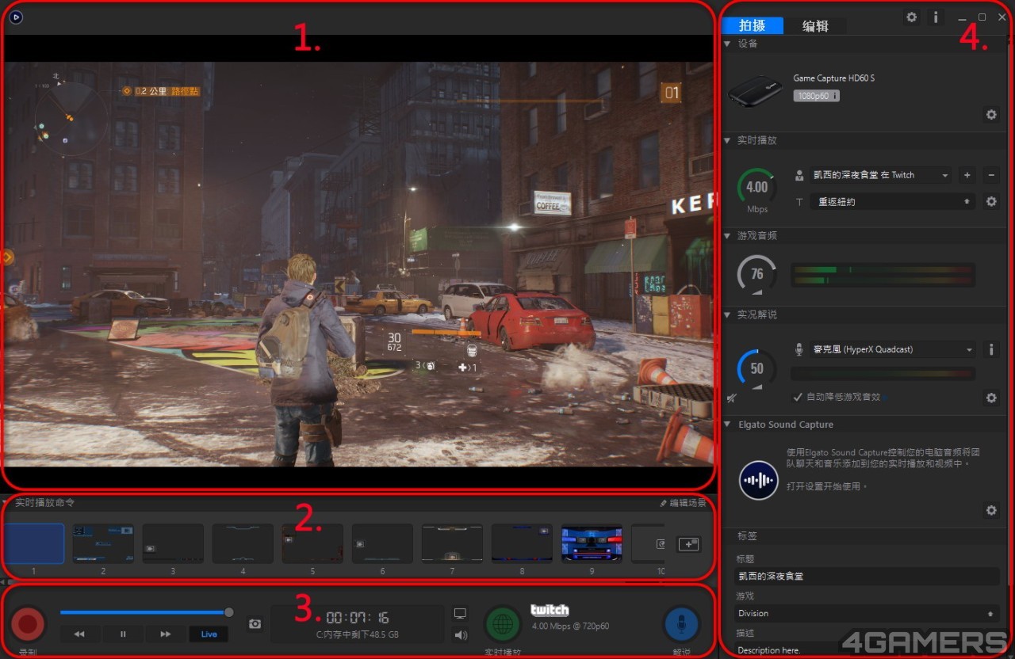The height and width of the screenshot is (659, 1015).
Task: Jump back to Live
Action: point(209,634)
